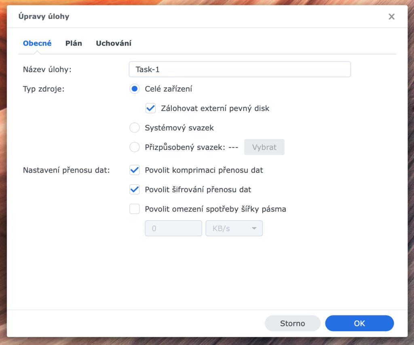Enable Povolit omezení spotřeby šířky pásma
This screenshot has width=414, height=345.
(x=134, y=209)
